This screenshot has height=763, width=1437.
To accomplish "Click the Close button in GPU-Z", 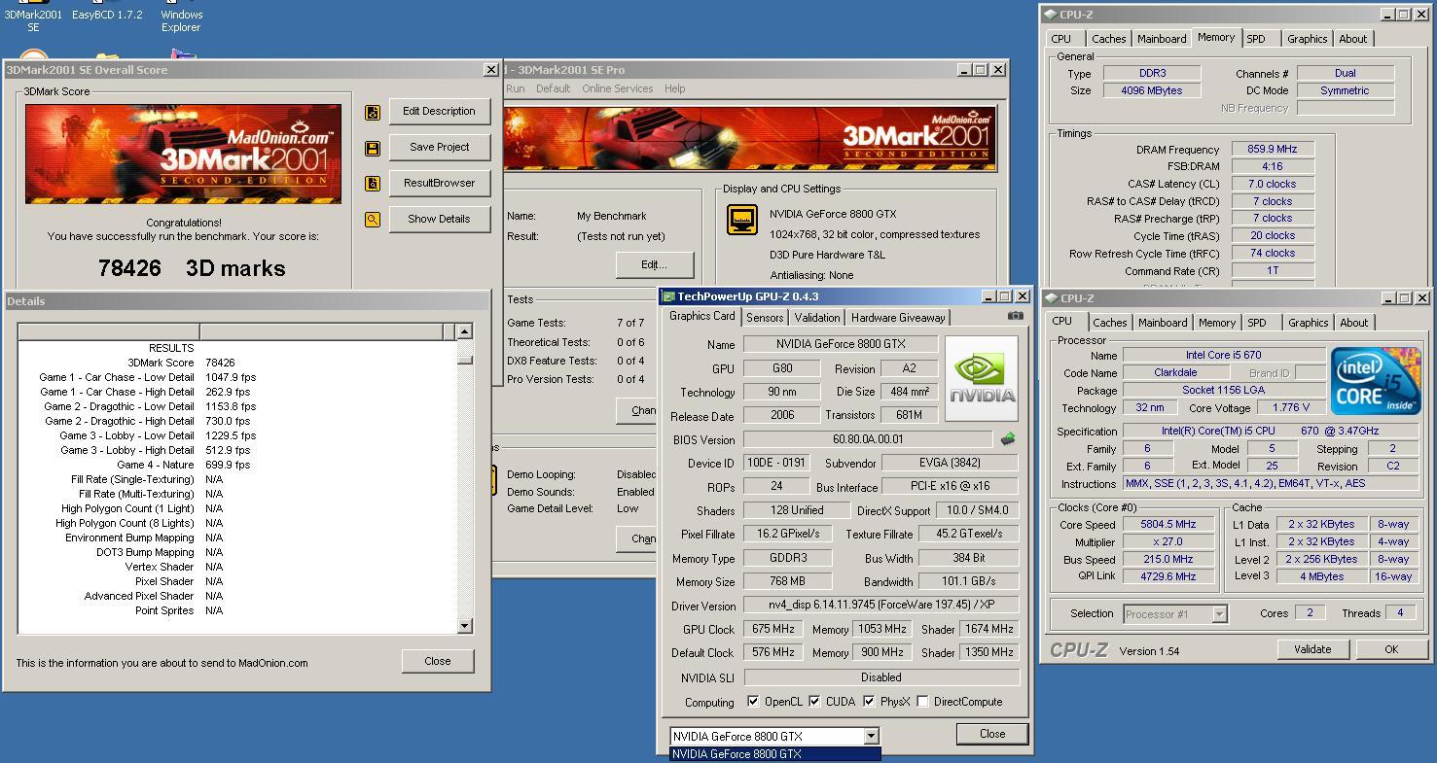I will point(992,734).
